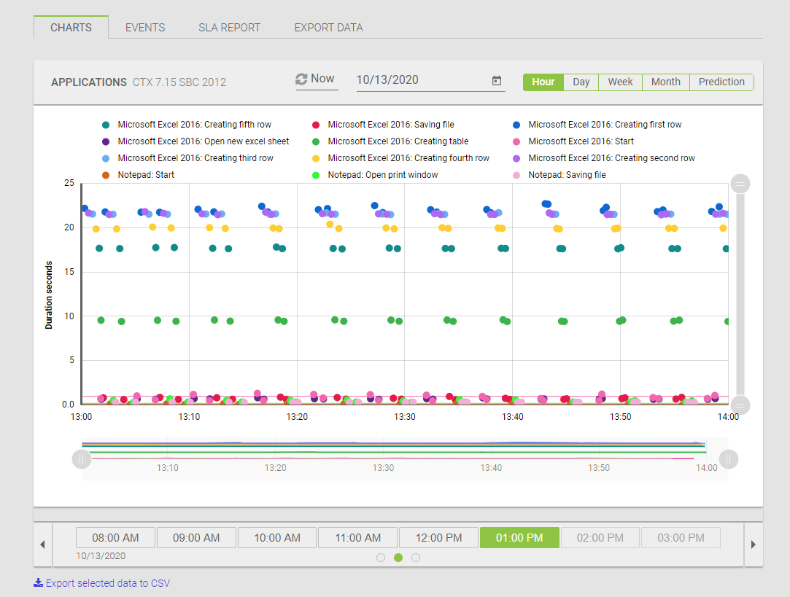Toggle Excel Creating table legend entry
The height and width of the screenshot is (597, 790).
[398, 141]
